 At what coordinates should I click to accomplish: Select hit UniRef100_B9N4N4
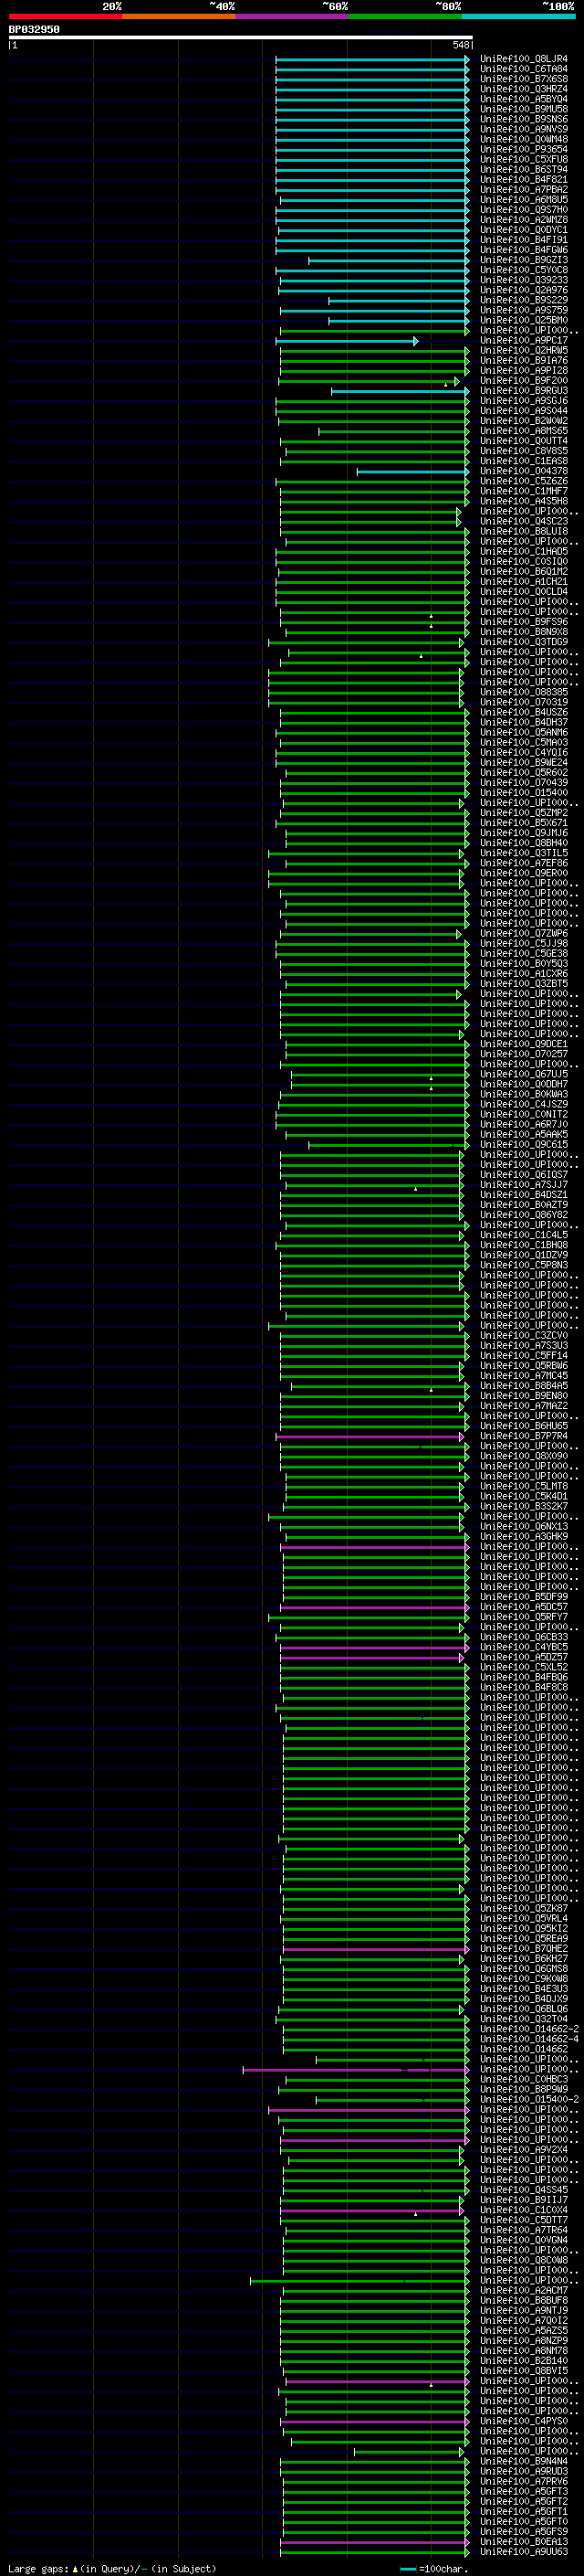(523, 2461)
